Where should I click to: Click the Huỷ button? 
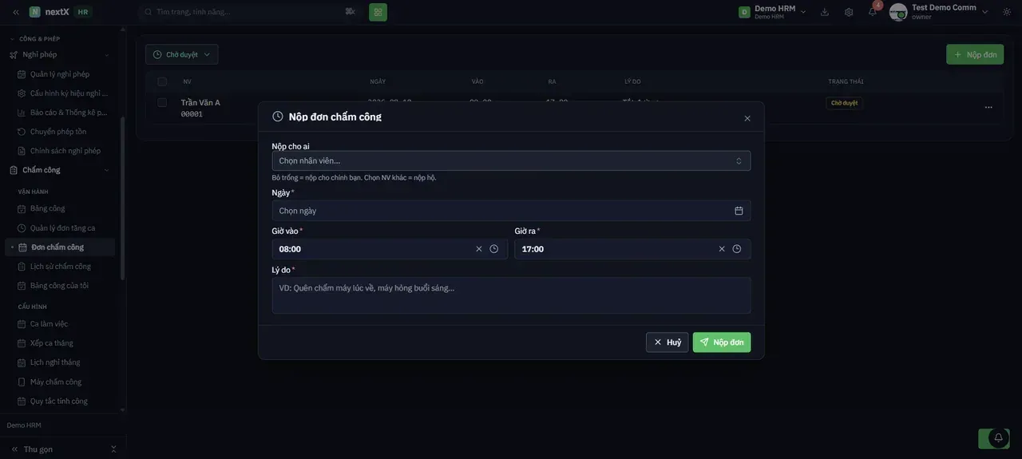[667, 342]
